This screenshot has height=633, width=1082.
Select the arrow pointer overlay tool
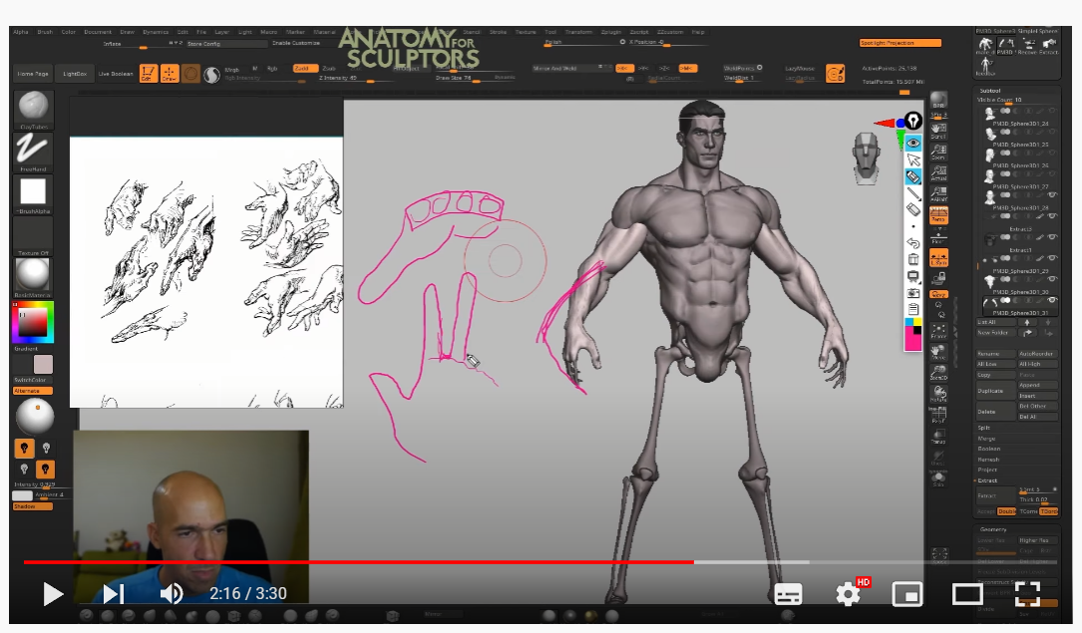click(912, 159)
